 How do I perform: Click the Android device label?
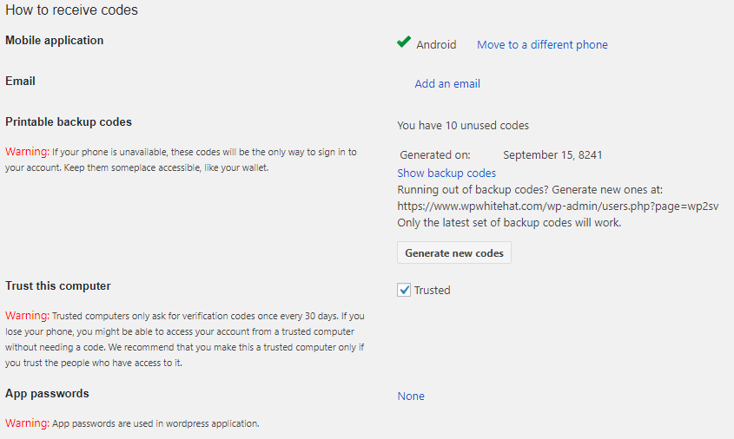(436, 45)
